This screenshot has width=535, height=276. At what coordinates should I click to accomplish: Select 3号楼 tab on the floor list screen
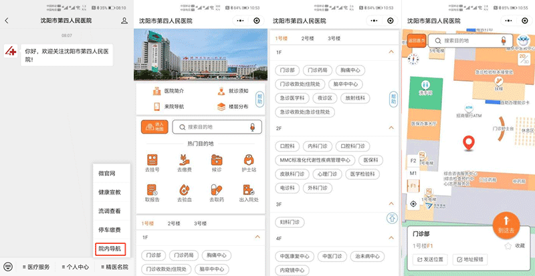coord(334,39)
